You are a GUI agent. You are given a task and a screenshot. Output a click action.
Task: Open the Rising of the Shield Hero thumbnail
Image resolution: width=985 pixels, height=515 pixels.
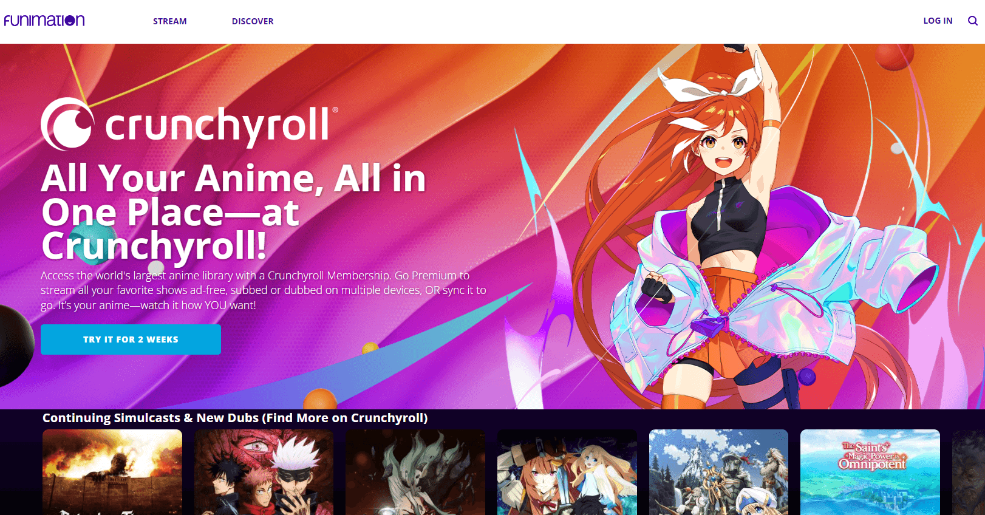pos(567,472)
